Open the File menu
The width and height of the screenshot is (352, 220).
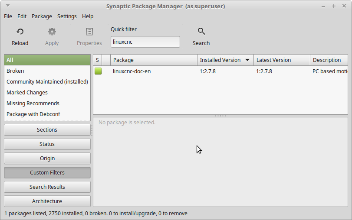point(8,16)
